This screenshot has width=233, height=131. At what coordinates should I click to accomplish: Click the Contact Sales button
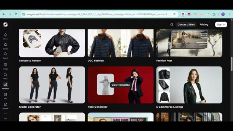click(186, 24)
